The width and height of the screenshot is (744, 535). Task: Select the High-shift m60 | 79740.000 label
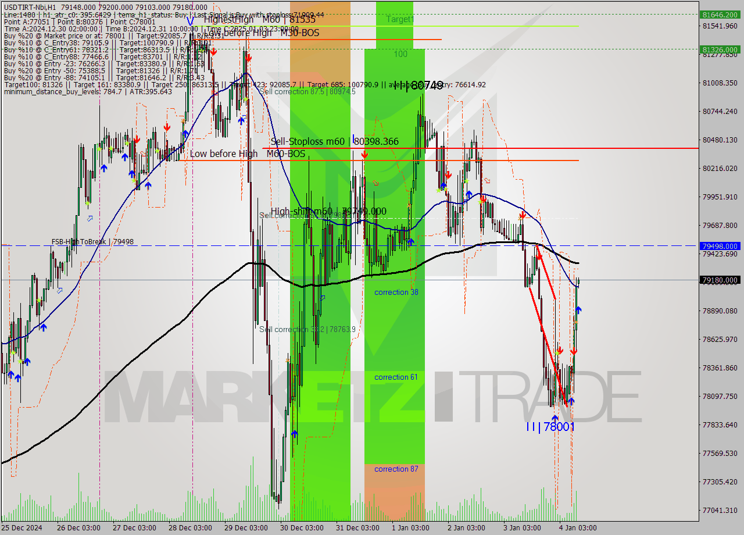coord(328,211)
